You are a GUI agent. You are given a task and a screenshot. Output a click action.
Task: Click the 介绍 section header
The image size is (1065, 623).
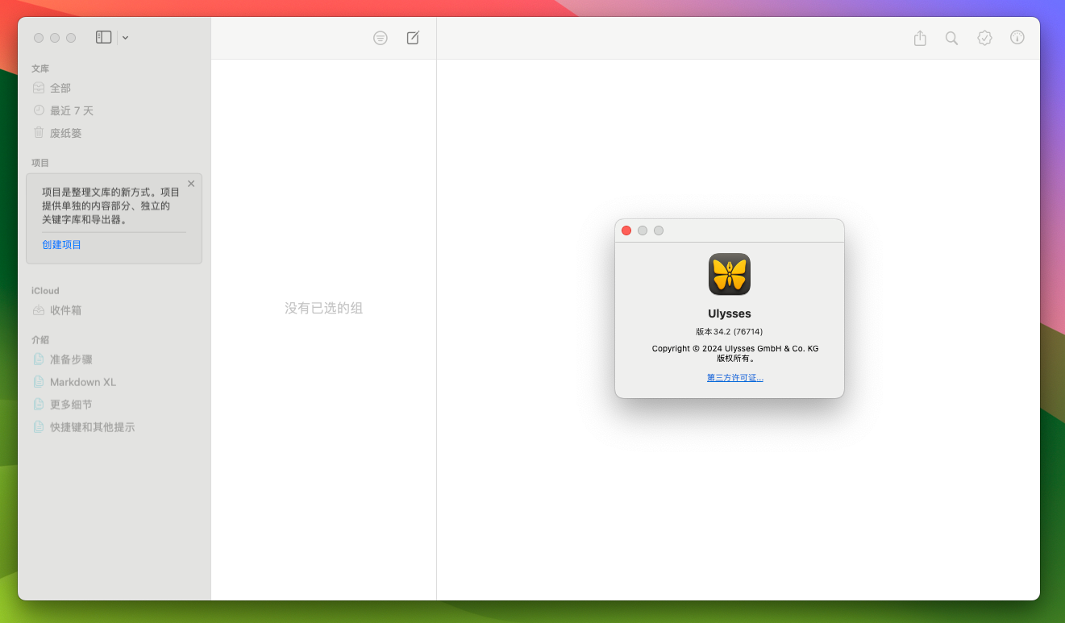(40, 340)
